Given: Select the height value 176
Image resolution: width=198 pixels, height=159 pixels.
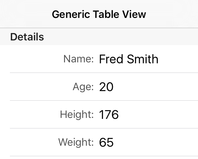Looking at the screenshot, I should click(109, 115).
